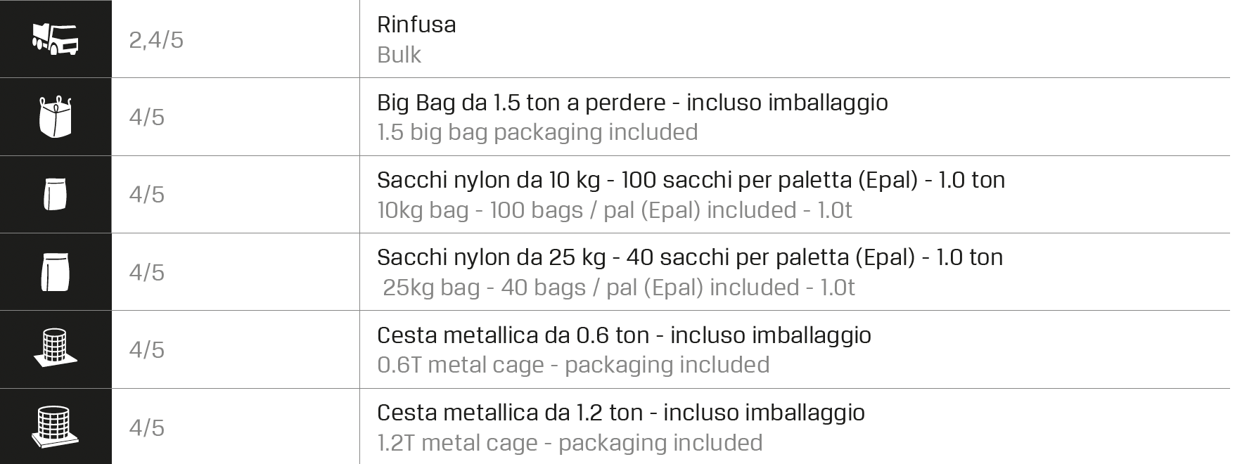
Task: Click the 4/5 value beside the 1.2 ton cage
Action: coord(146,428)
